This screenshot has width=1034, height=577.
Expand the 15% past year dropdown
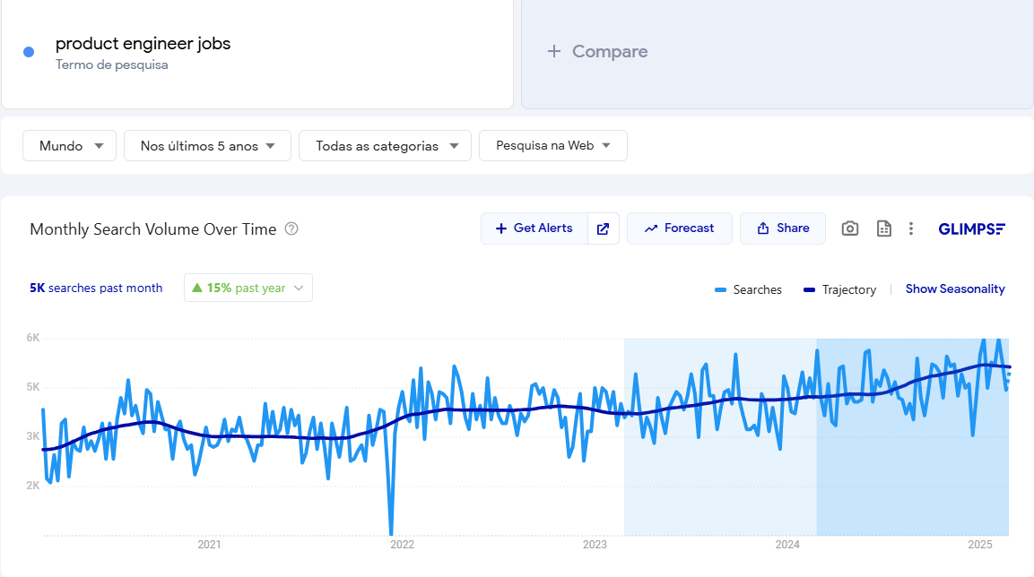(x=248, y=288)
